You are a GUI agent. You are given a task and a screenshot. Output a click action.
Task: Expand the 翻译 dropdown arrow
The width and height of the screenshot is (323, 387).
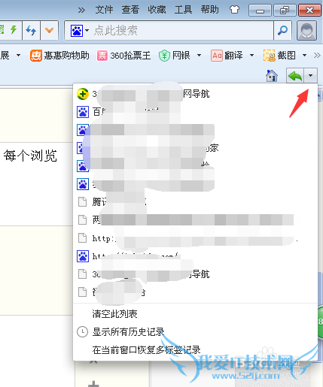(251, 56)
